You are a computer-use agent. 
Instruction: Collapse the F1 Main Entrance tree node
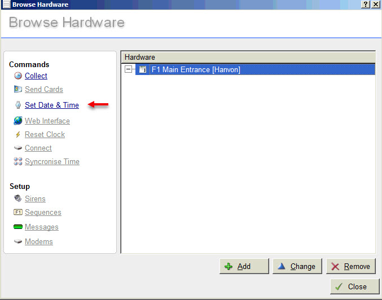tap(128, 69)
